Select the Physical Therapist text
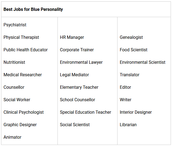172x146 pixels. [x=21, y=37]
